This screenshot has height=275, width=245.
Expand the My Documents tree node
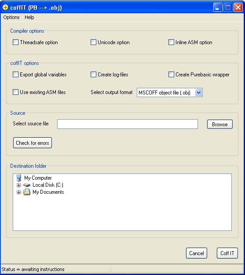tap(18, 192)
